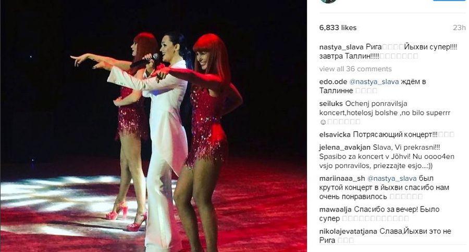Click @nastya_slava mention in edo.ode comment

click(374, 82)
